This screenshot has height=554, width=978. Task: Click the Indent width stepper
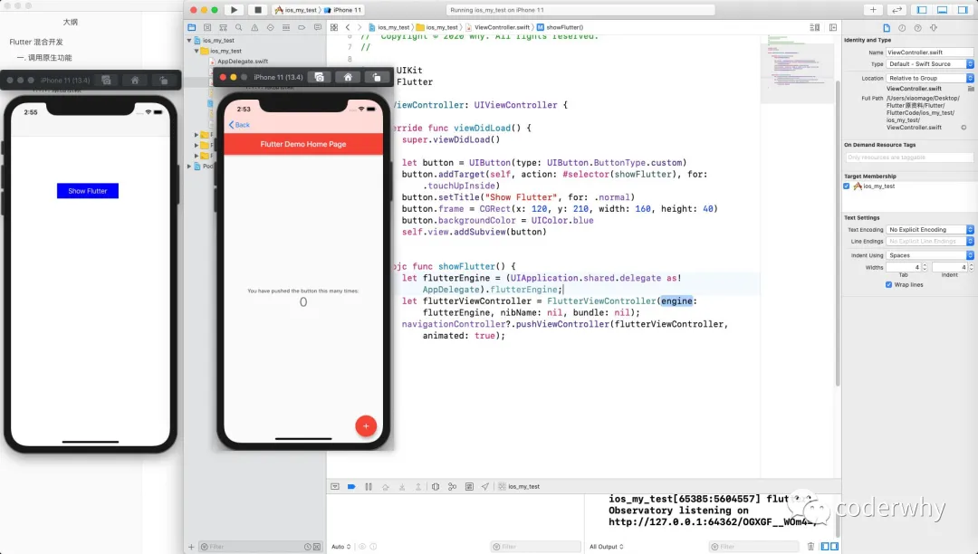[x=971, y=267]
